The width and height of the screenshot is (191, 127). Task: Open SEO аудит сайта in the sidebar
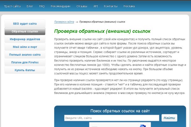[25, 24]
